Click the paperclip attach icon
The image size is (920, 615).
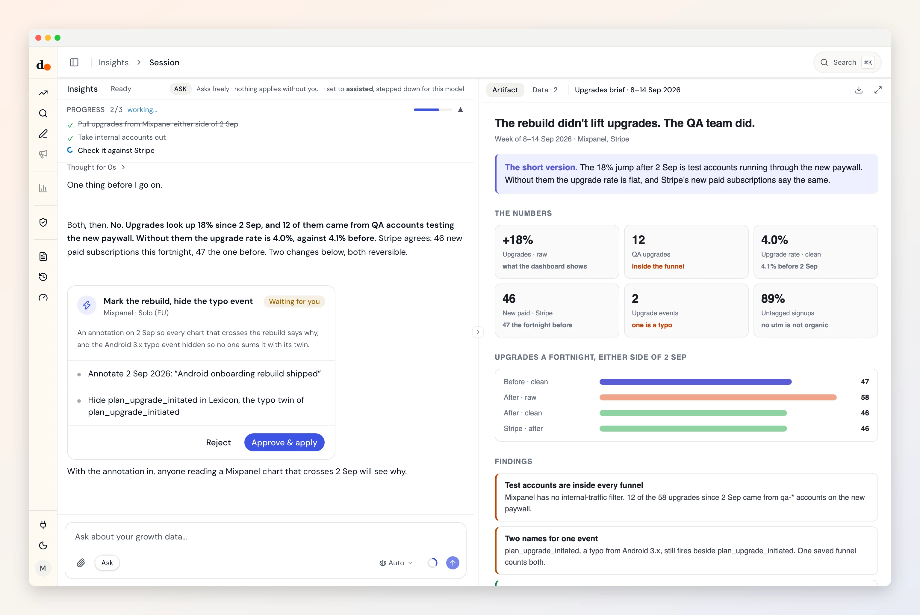coord(81,563)
